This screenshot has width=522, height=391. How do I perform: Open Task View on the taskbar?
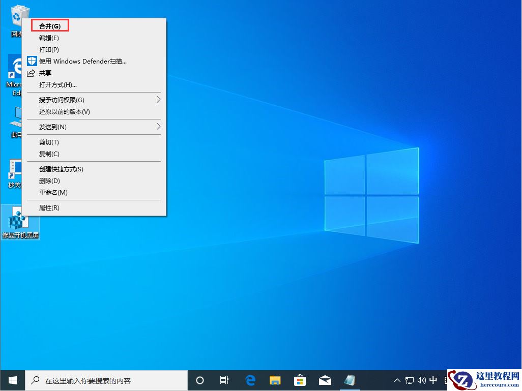coord(224,380)
